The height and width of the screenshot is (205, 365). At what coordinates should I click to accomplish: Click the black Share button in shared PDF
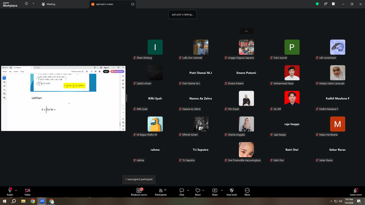coord(106,72)
